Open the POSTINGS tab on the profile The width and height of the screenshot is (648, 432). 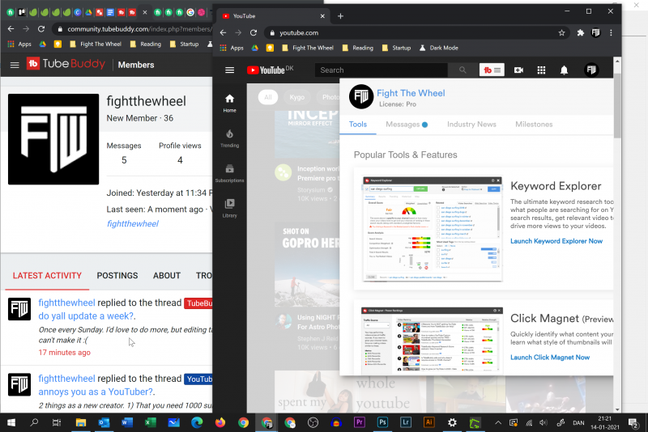click(117, 275)
